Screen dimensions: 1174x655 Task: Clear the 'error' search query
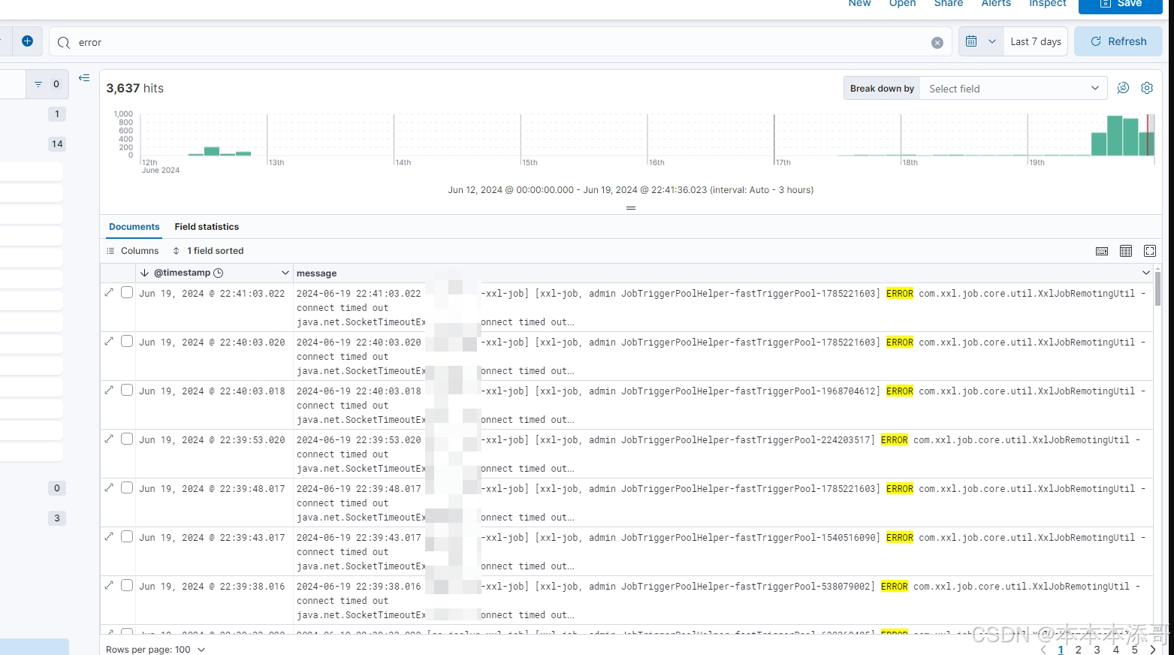point(937,43)
